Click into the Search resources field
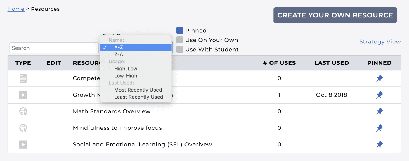 pos(54,48)
